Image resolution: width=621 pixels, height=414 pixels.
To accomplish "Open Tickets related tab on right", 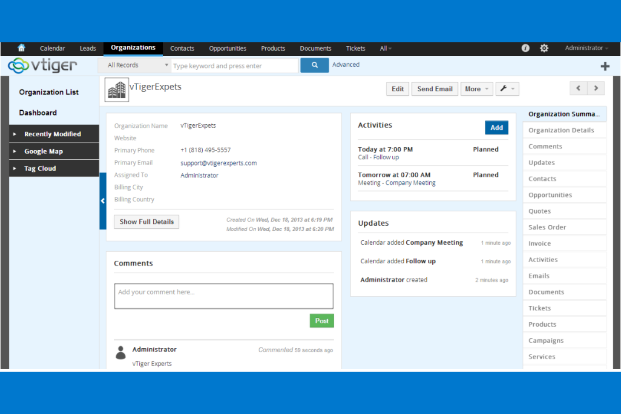I will (x=565, y=308).
